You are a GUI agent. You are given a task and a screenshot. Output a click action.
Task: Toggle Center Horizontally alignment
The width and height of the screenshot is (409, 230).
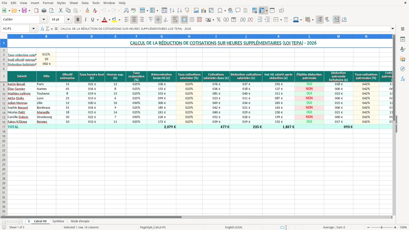134,20
